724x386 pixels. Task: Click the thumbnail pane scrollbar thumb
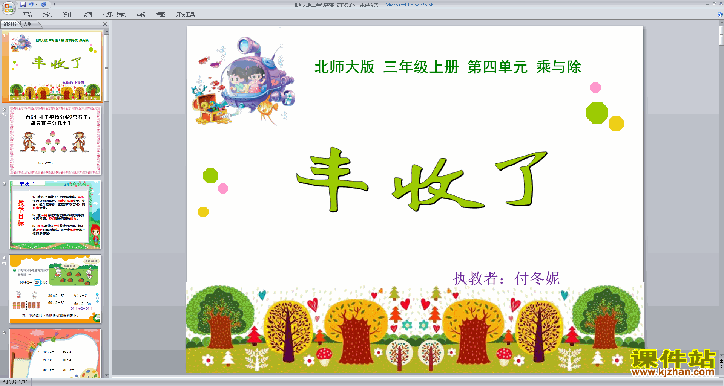tap(107, 68)
